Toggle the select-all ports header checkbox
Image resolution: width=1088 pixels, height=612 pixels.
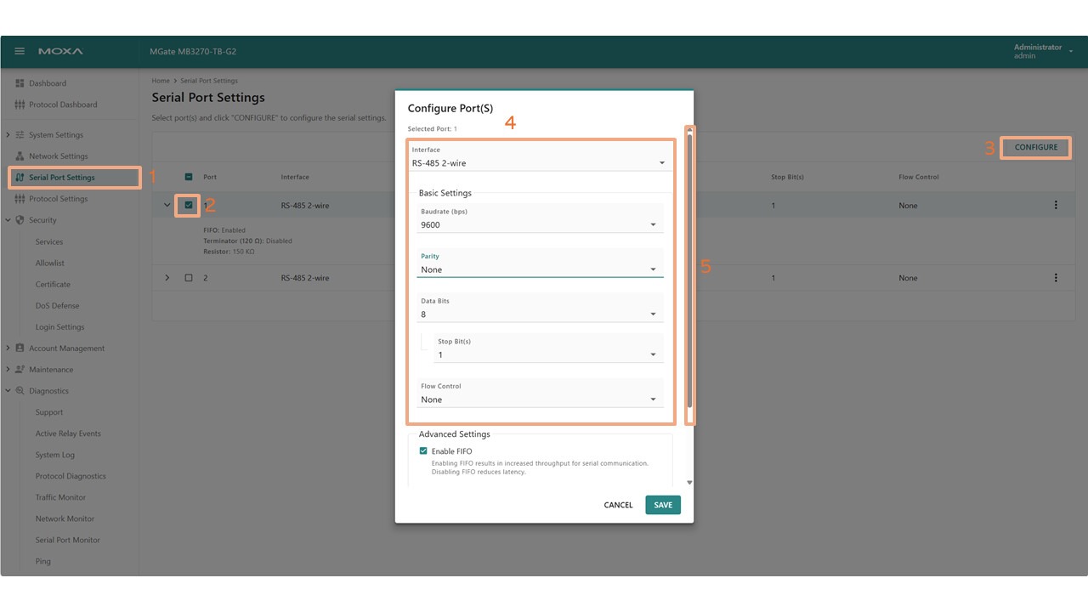[x=189, y=177]
